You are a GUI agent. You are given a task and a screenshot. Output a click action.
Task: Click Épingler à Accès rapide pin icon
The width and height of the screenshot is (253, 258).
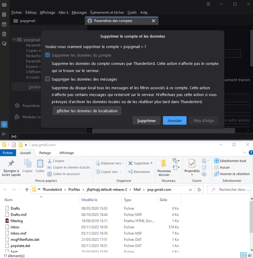tap(11, 164)
